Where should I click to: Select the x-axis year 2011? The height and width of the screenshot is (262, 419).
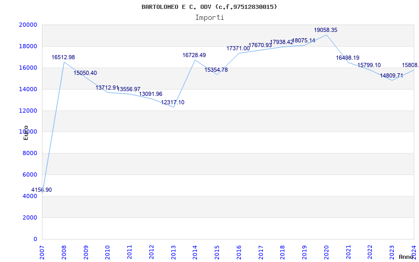click(129, 253)
